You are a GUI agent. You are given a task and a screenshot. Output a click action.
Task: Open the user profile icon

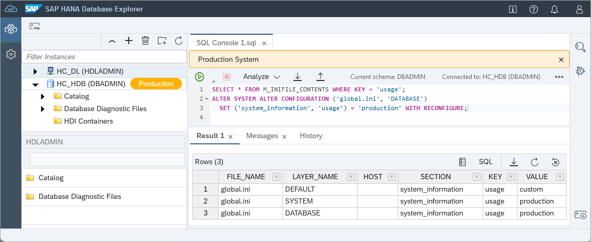(x=580, y=9)
